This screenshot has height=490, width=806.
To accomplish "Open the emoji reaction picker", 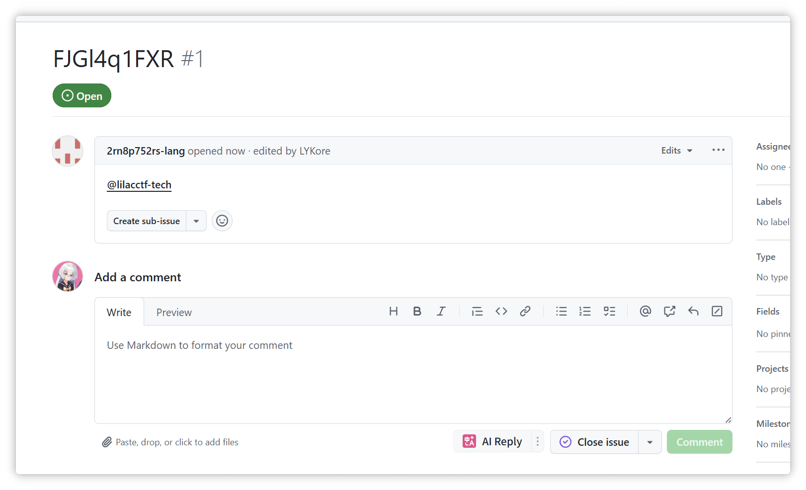I will point(222,221).
